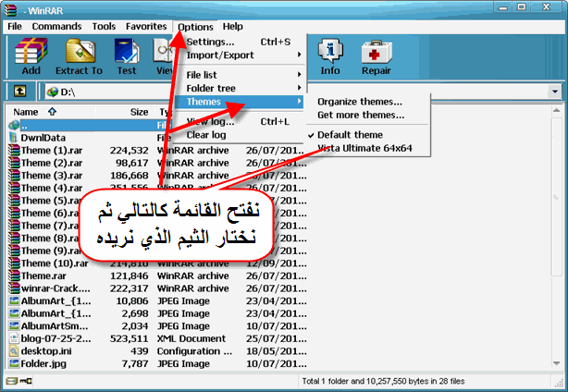568x392 pixels.
Task: Click the archive icon for Theme (3).rar
Action: (x=14, y=175)
